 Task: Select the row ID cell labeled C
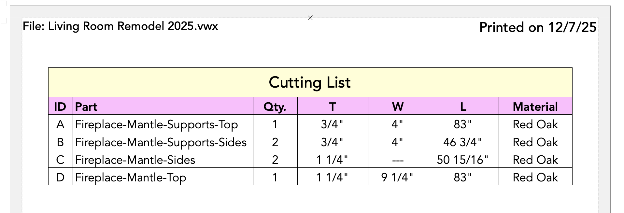click(60, 160)
